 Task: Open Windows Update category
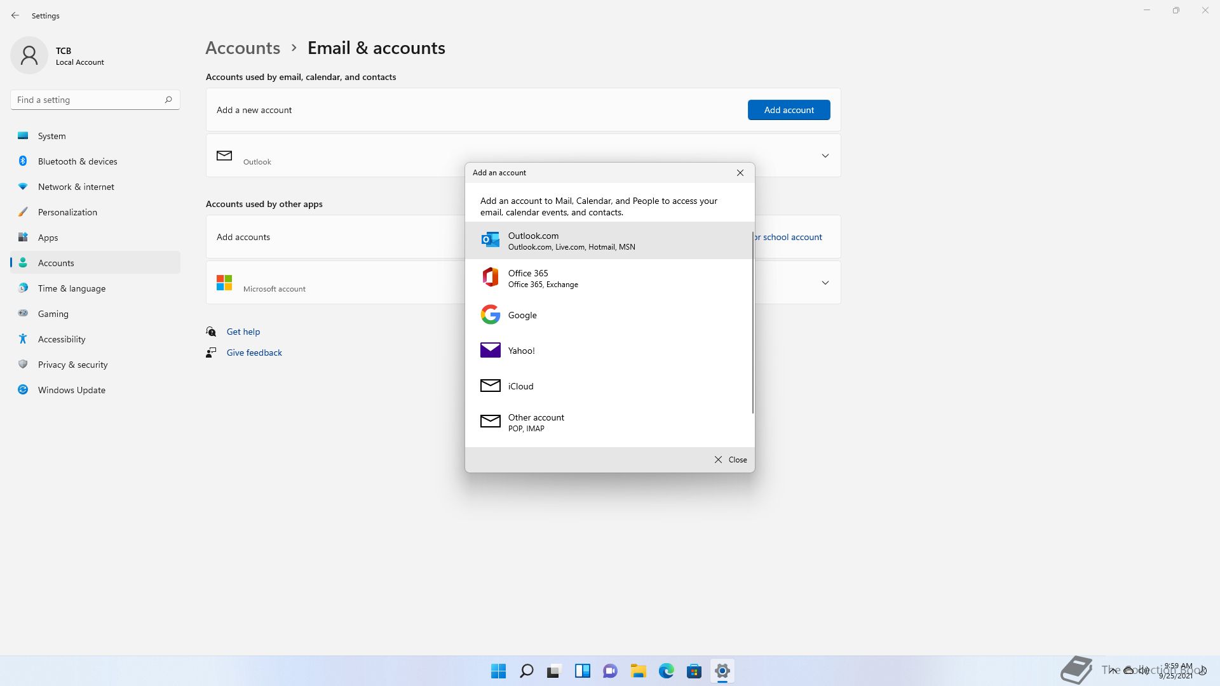(95, 390)
